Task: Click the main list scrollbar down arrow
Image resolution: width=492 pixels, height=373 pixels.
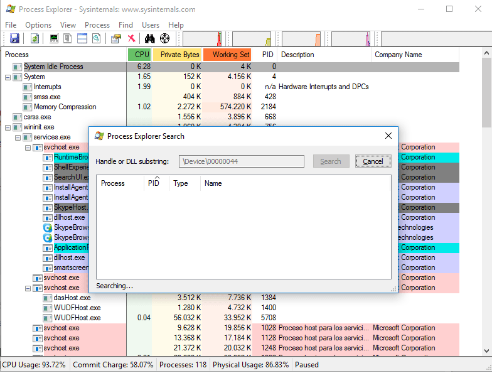Action: [486, 350]
